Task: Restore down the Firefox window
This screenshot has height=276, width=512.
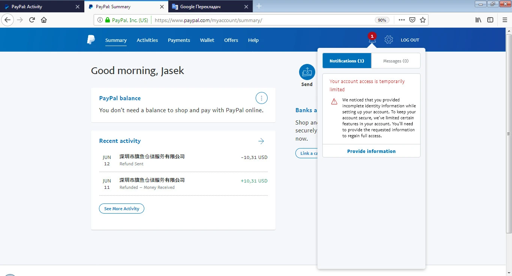Action: [493, 4]
